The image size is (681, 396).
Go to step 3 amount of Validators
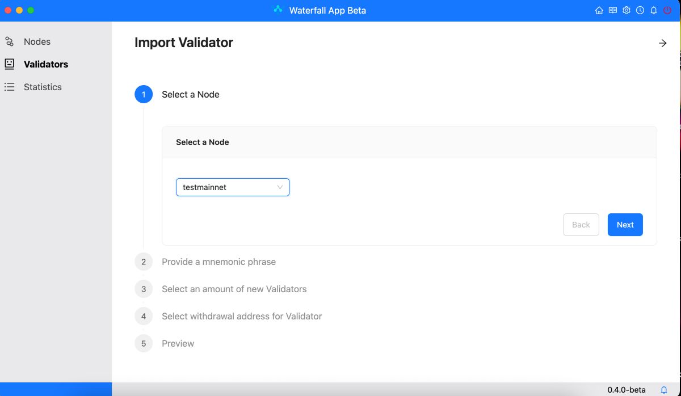click(234, 289)
